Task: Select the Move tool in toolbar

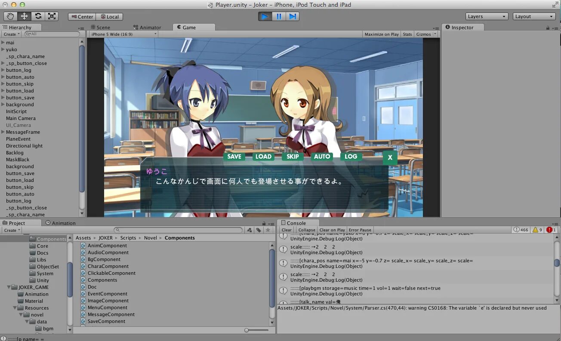Action: click(24, 16)
